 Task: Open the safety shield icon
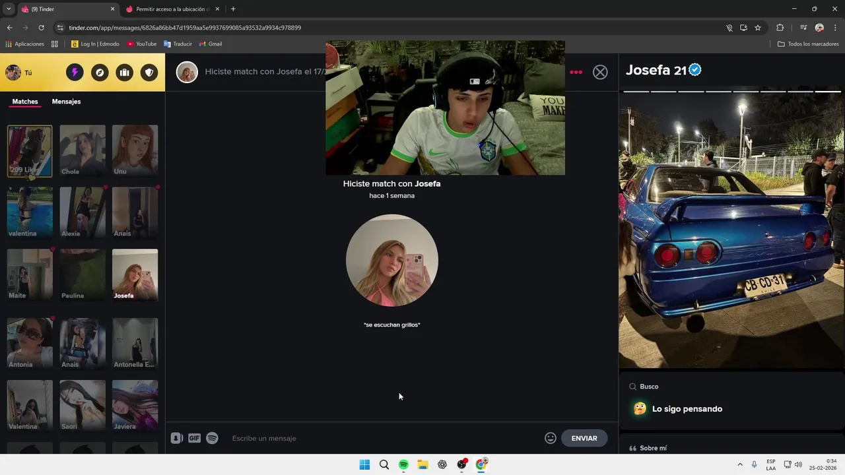coord(149,73)
